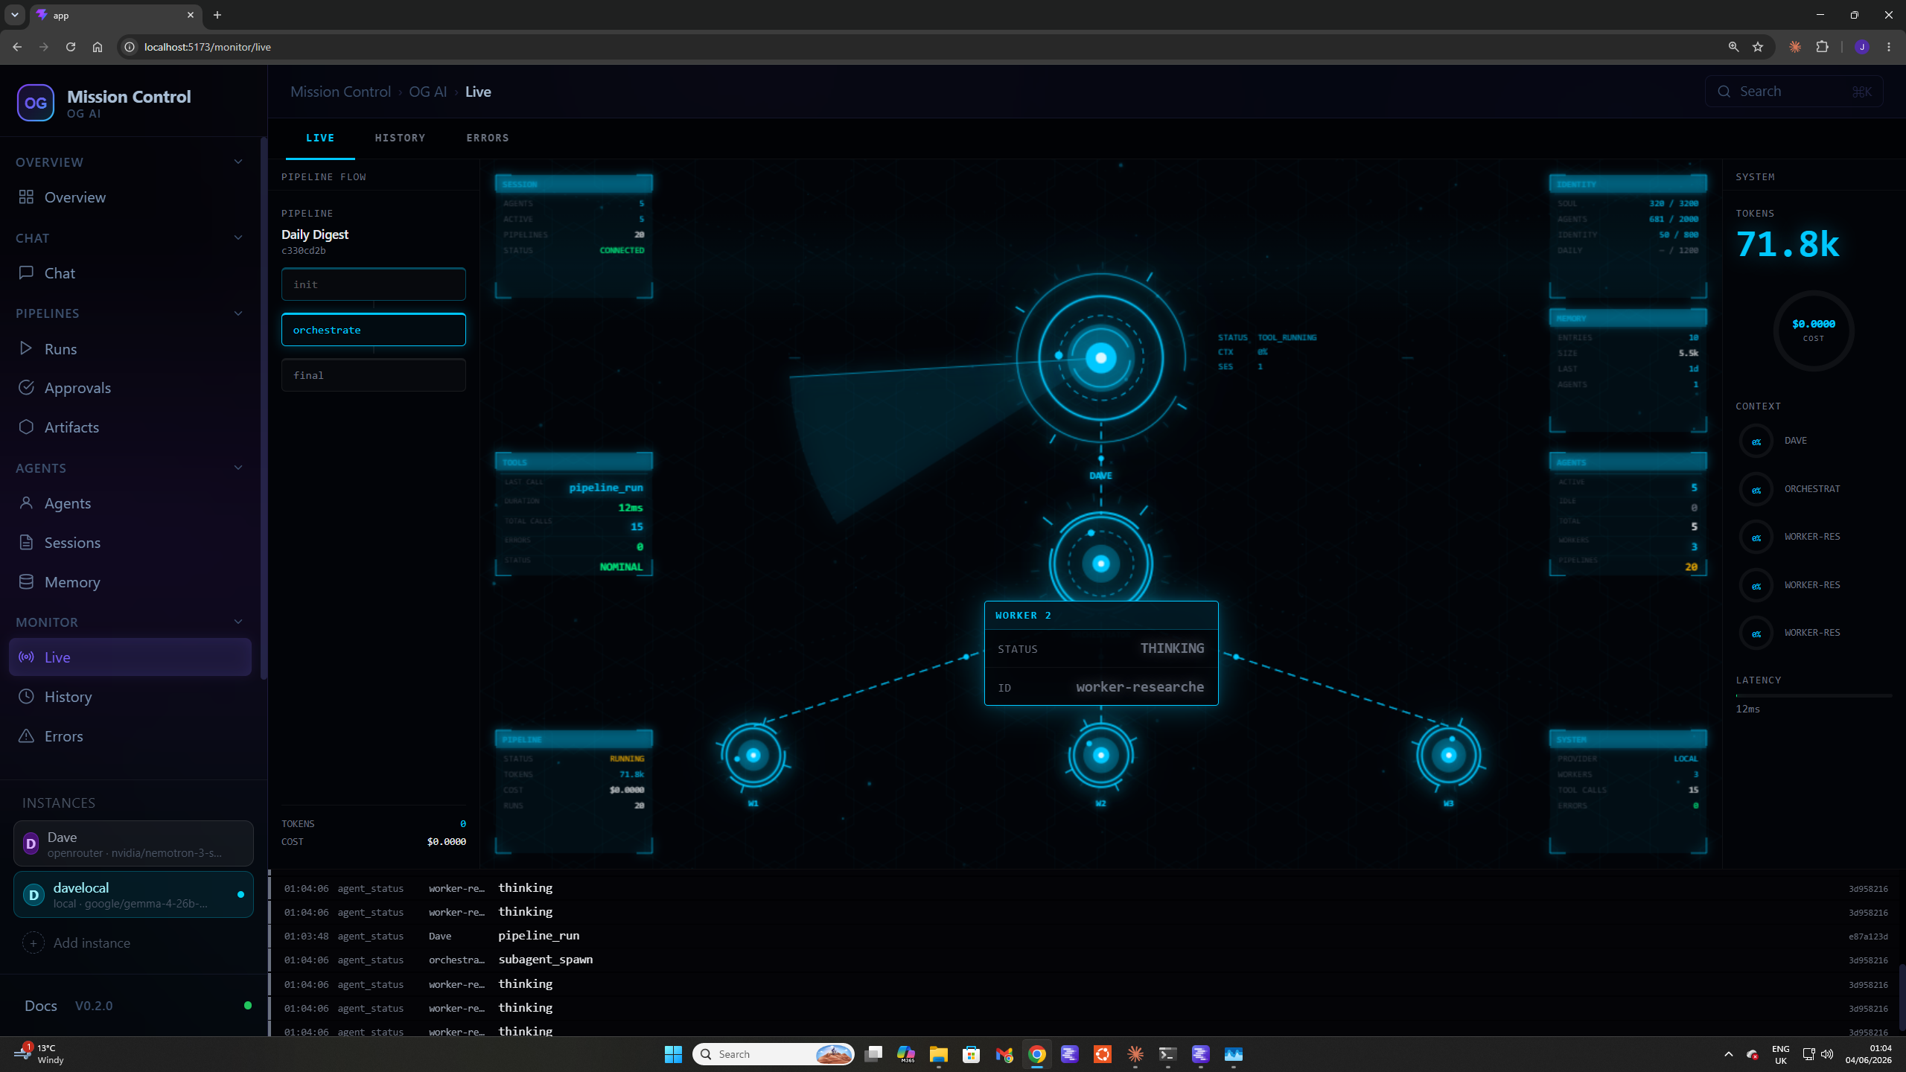Select the W2 worker node
Image resolution: width=1906 pixels, height=1072 pixels.
click(1100, 756)
